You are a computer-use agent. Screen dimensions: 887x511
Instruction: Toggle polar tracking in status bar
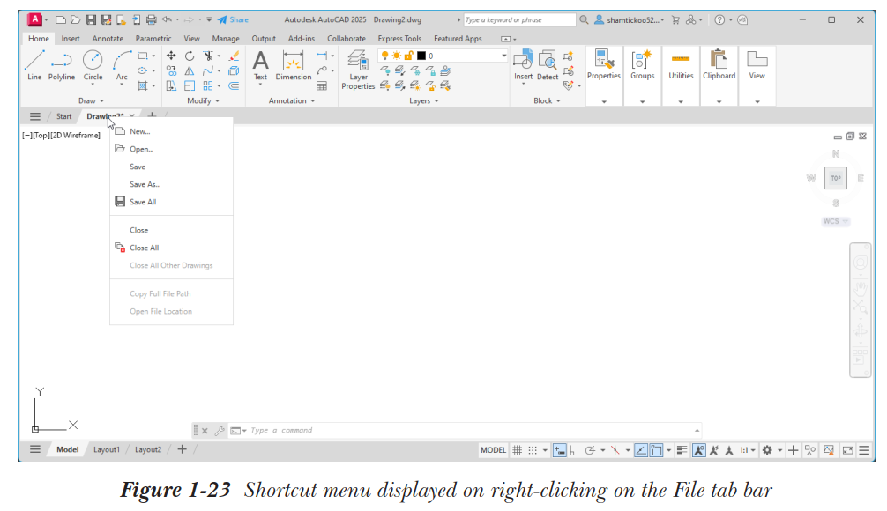click(x=590, y=450)
